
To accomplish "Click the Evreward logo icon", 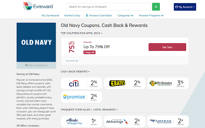I will (x=27, y=6).
